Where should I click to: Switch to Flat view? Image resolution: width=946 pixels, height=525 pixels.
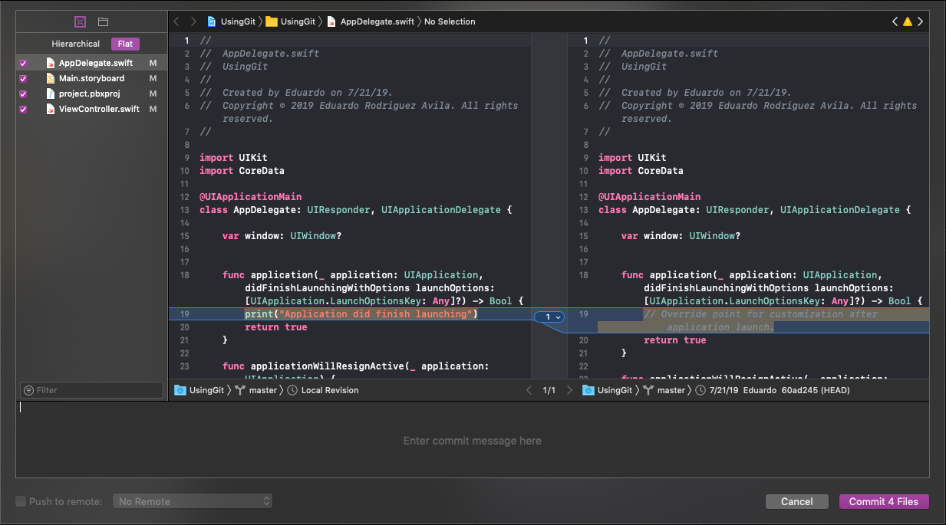pos(125,44)
